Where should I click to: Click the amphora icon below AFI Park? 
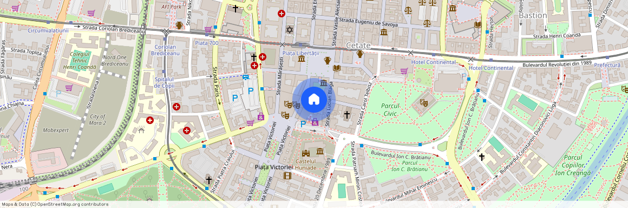coord(179,25)
